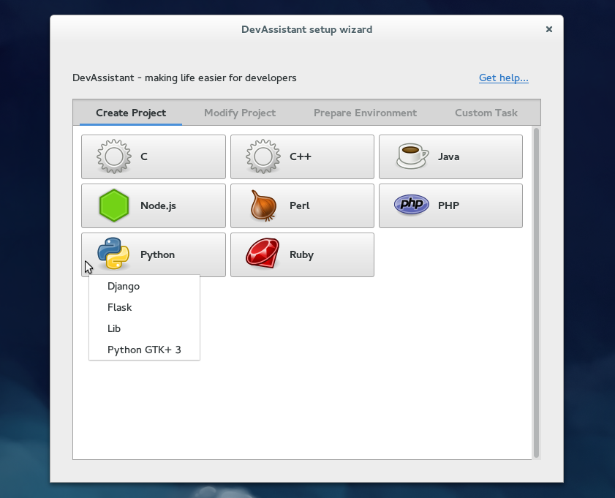Click the Ruby gem icon
Viewport: 615px width, 498px height.
click(x=262, y=254)
